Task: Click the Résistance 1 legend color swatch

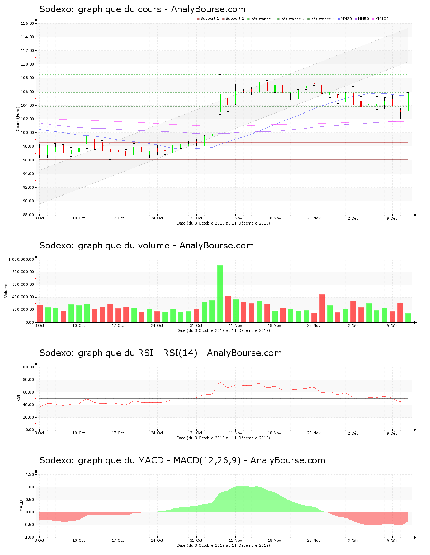Action: point(248,19)
